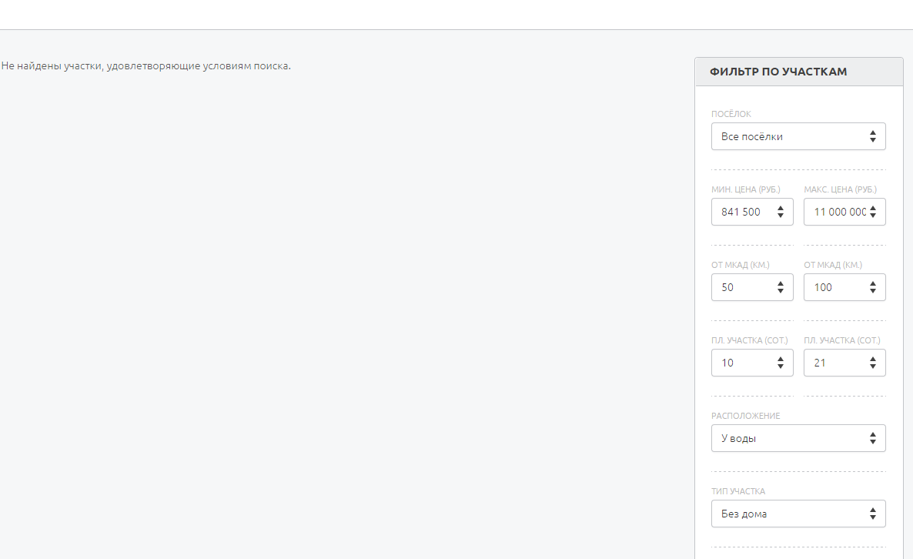Open the Мин. цена dropdown showing 841 500

(x=743, y=212)
